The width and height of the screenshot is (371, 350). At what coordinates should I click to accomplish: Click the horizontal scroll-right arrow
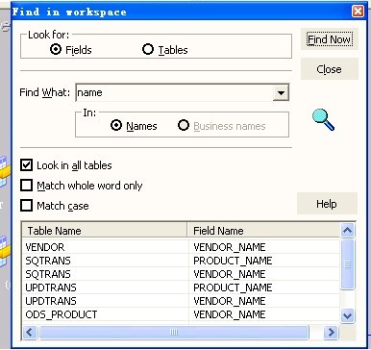331,332
